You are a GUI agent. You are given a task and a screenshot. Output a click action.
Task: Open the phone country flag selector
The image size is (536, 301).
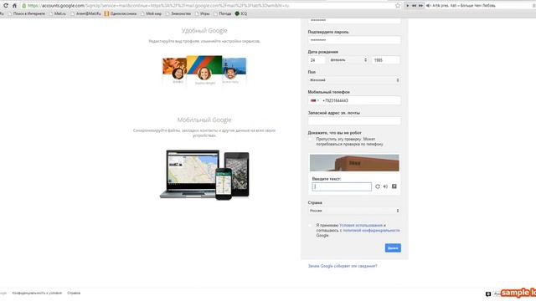[x=315, y=100]
